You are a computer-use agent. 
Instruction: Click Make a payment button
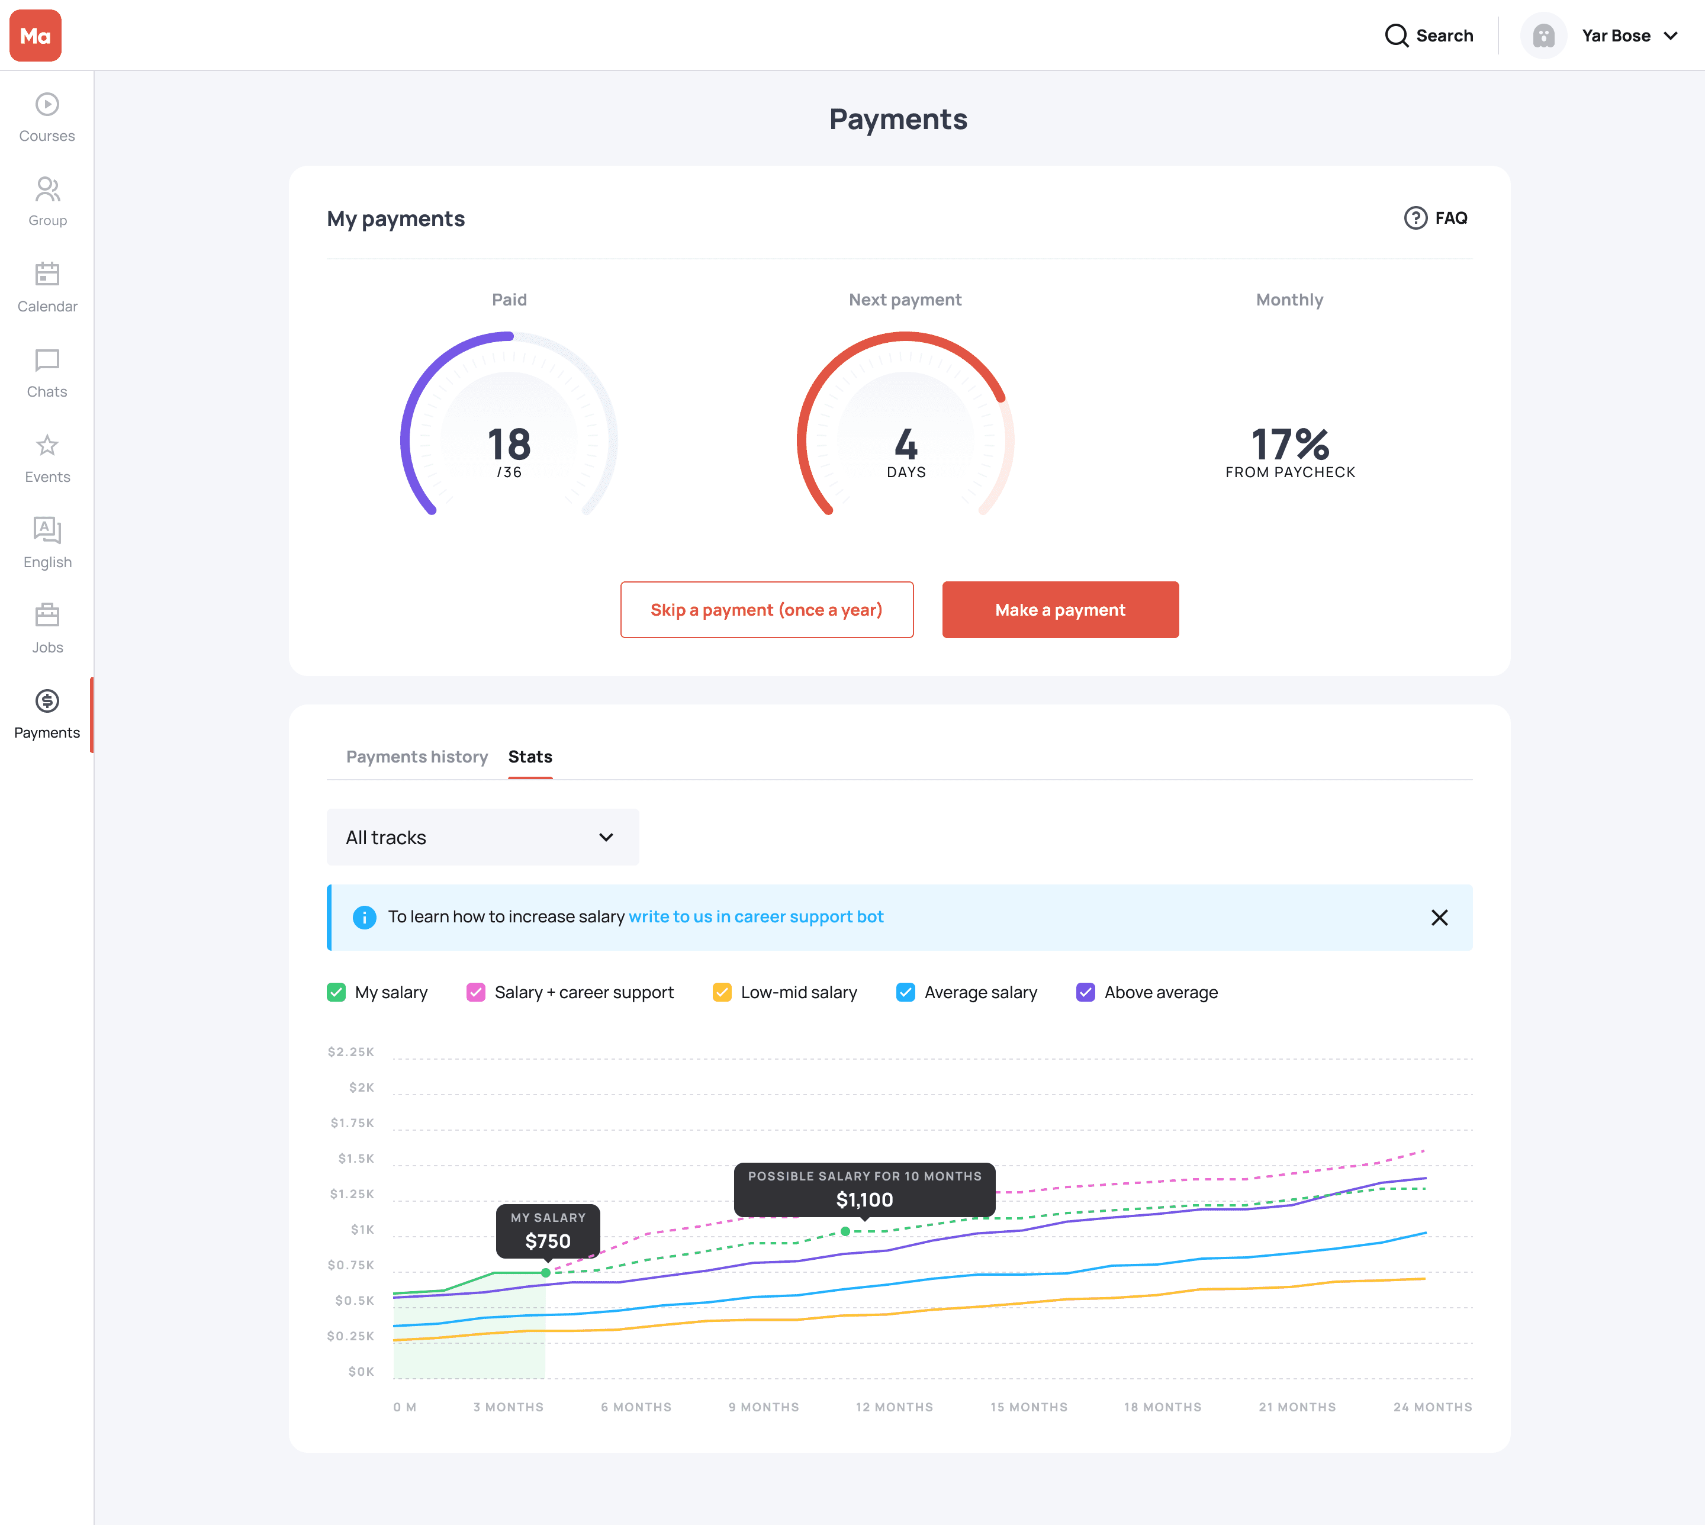click(1060, 610)
